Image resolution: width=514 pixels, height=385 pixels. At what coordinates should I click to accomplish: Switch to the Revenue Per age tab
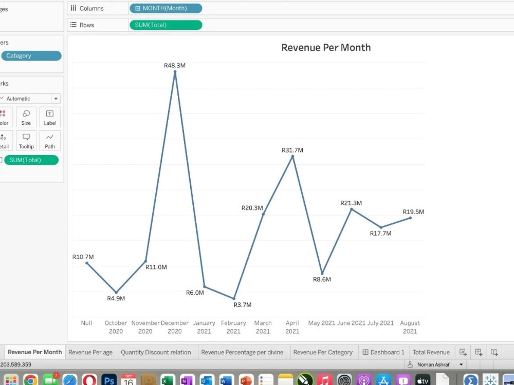point(90,352)
